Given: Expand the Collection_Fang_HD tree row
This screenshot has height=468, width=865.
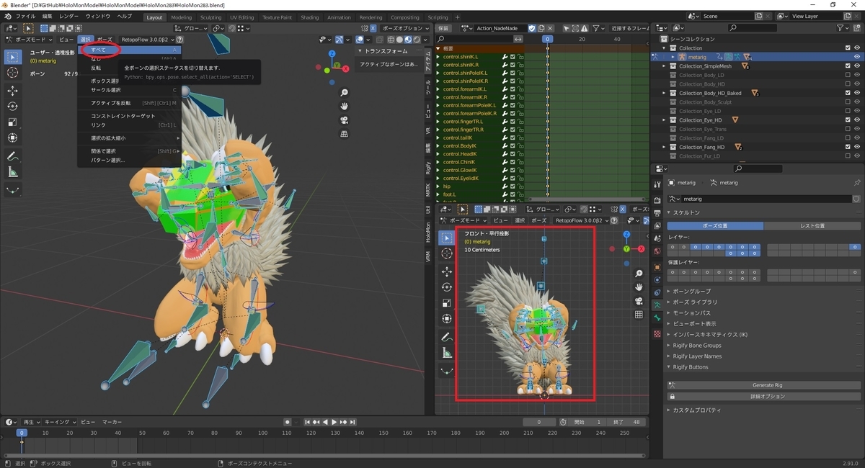Looking at the screenshot, I should (x=664, y=147).
